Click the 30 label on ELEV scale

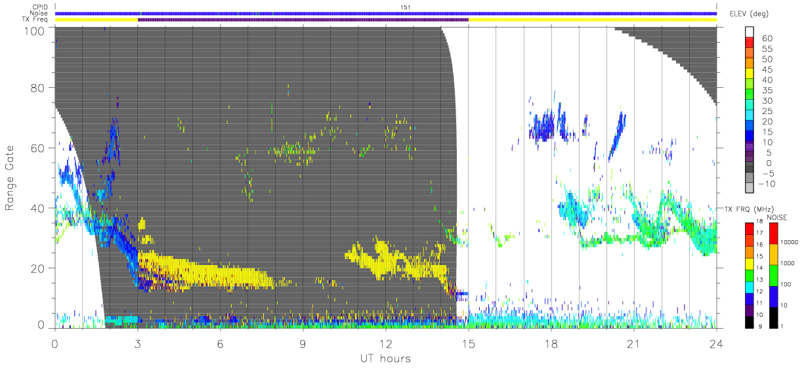click(768, 100)
